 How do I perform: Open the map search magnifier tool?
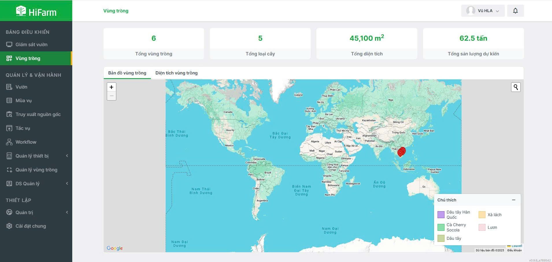point(516,87)
